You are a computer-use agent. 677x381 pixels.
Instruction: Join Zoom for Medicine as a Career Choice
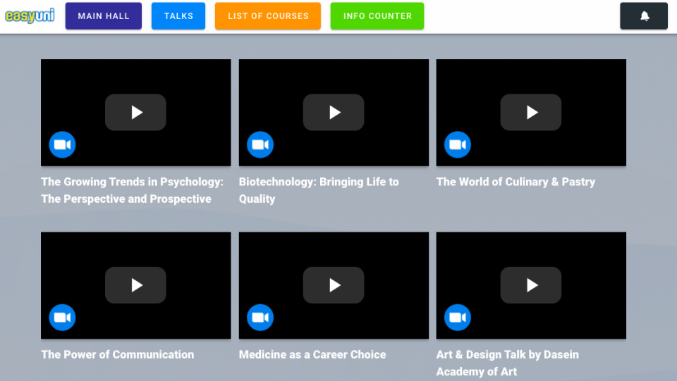(260, 318)
